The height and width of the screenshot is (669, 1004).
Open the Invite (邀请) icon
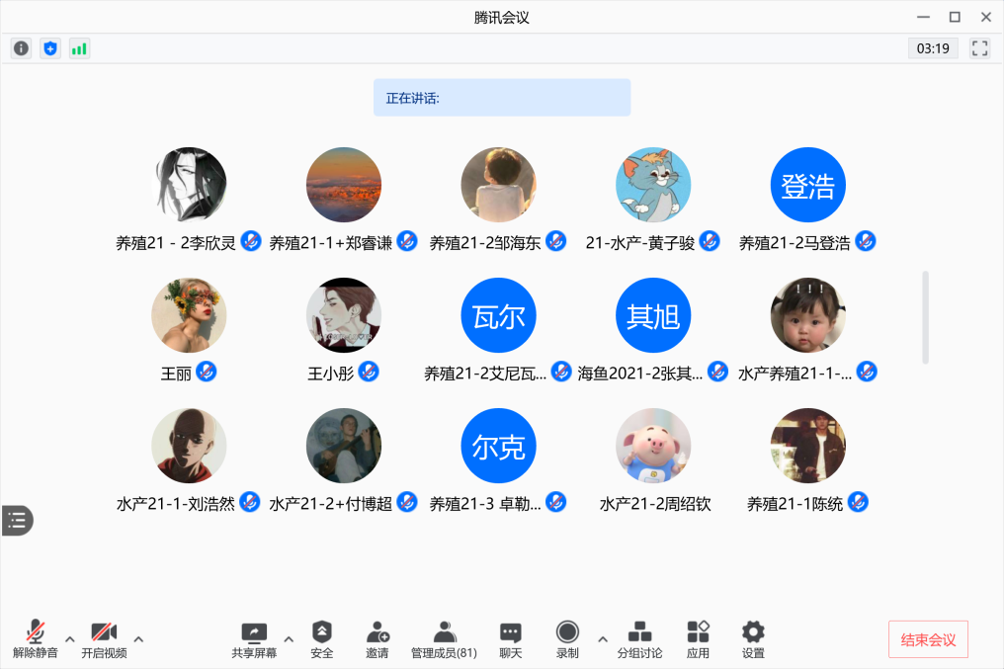coord(377,639)
